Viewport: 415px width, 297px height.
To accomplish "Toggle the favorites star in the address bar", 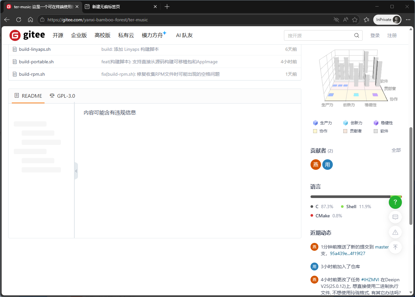I will click(355, 20).
